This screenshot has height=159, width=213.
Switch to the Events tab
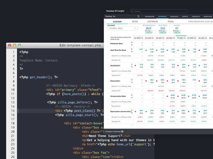pyautogui.click(x=185, y=16)
